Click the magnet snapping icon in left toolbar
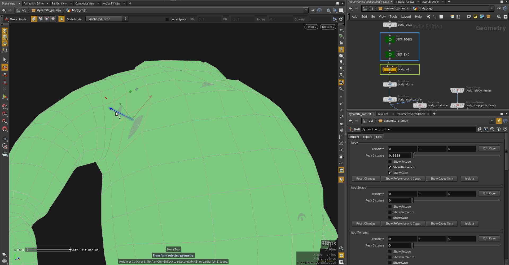 (x=5, y=129)
